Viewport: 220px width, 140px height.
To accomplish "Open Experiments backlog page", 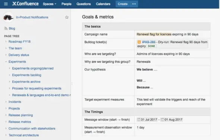I will pos(26,75).
